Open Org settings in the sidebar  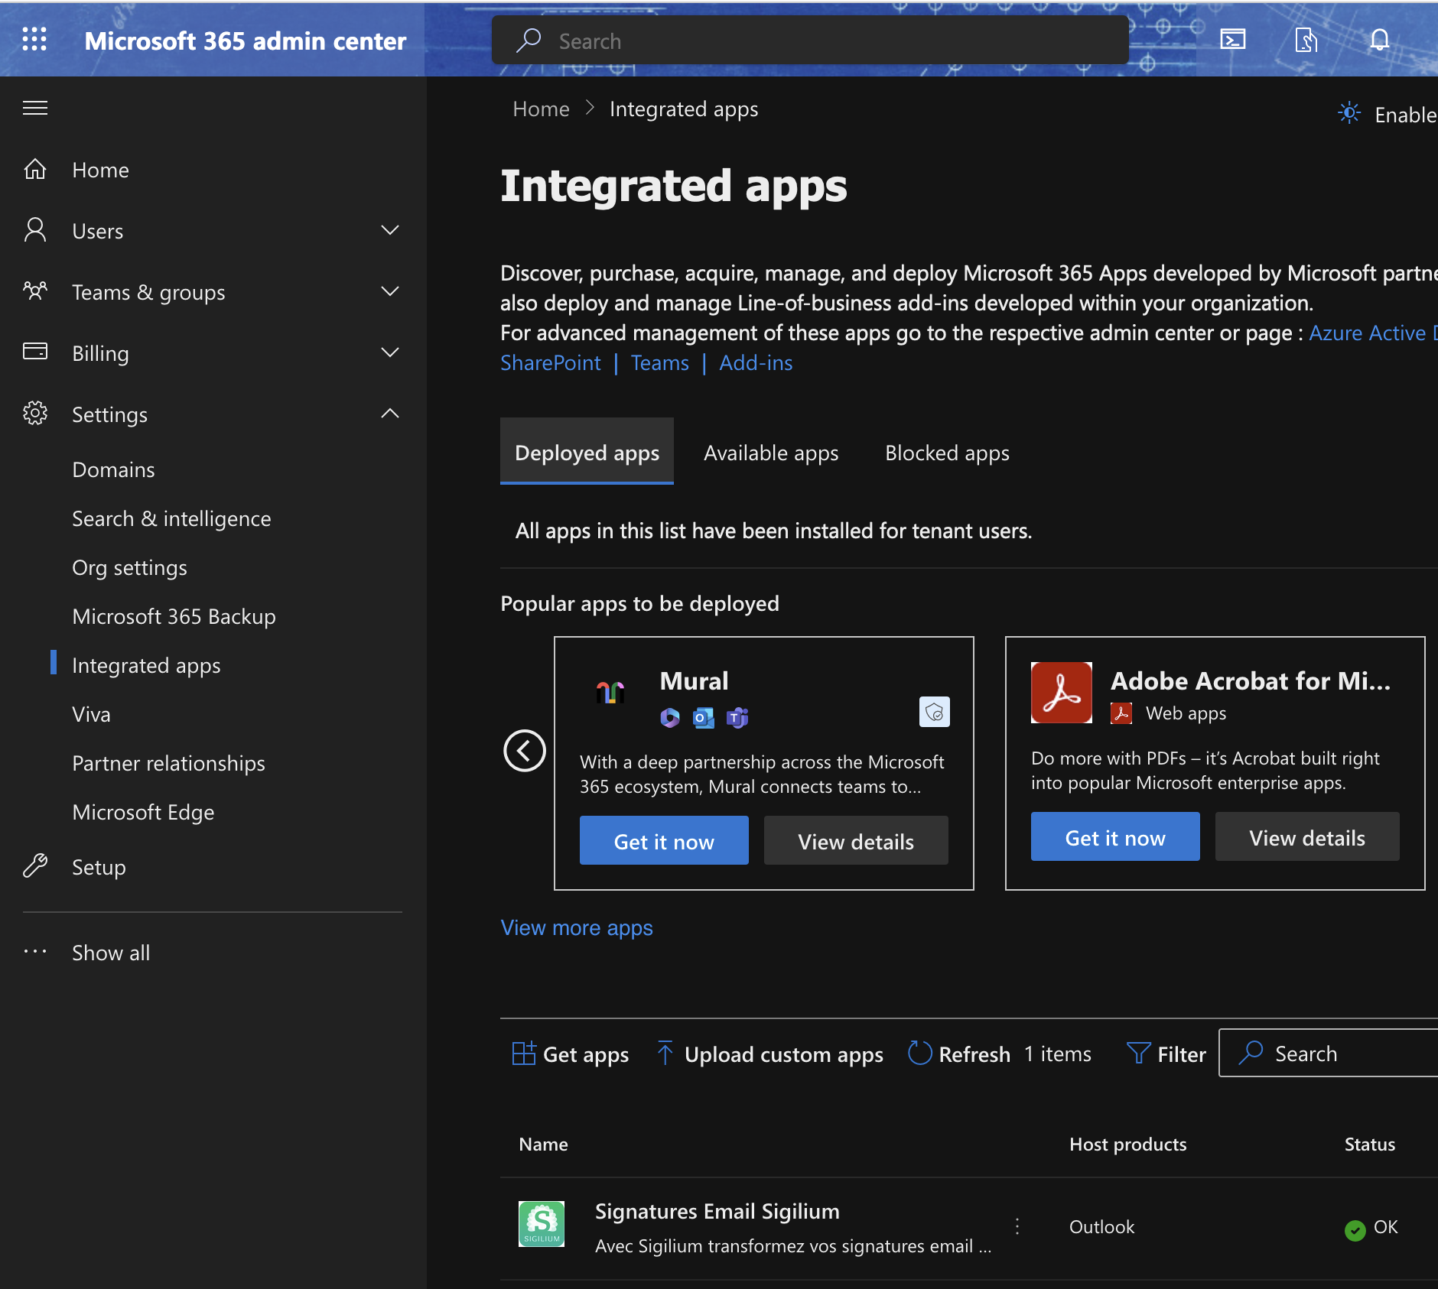(130, 567)
